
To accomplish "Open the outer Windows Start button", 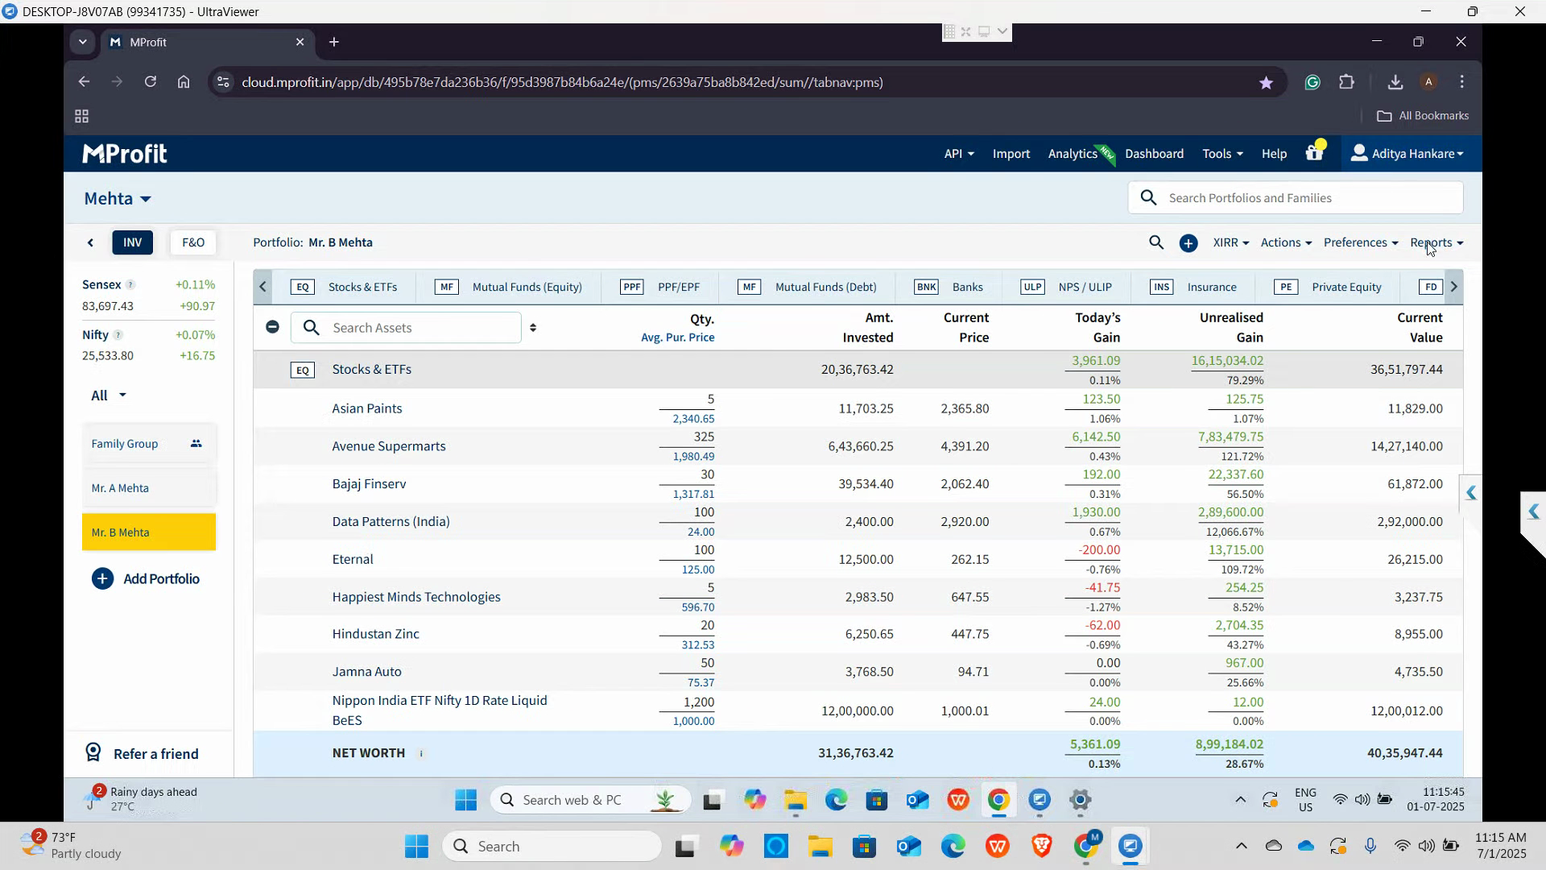I will pyautogui.click(x=416, y=846).
